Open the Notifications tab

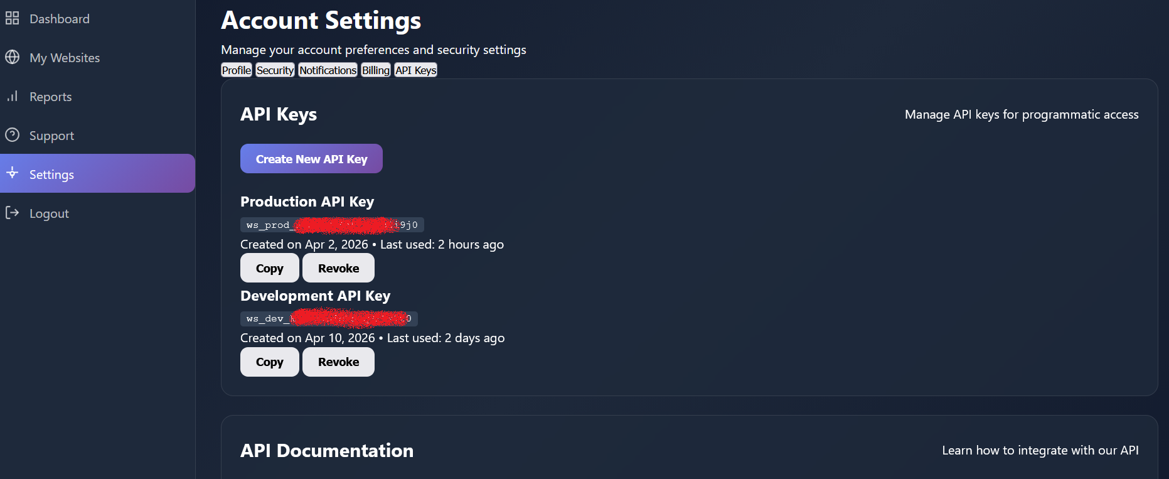click(328, 70)
